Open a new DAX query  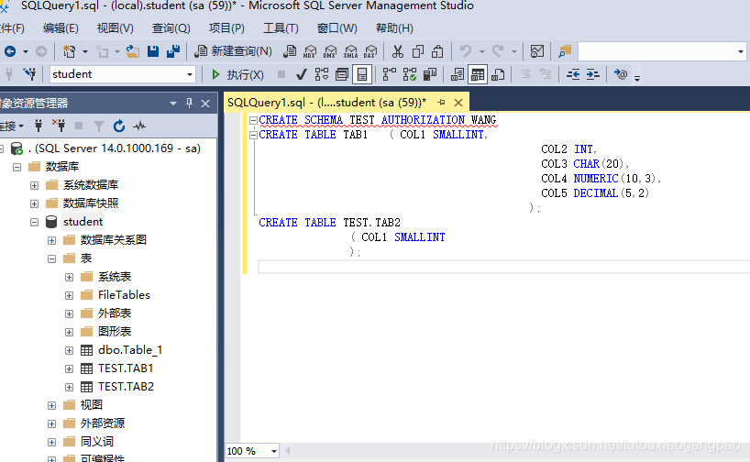click(370, 51)
